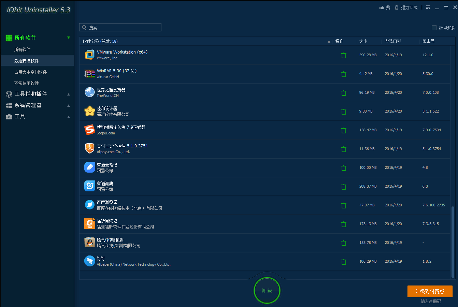The height and width of the screenshot is (307, 458).
Task: Open the top-right options menu icon
Action: tap(428, 8)
